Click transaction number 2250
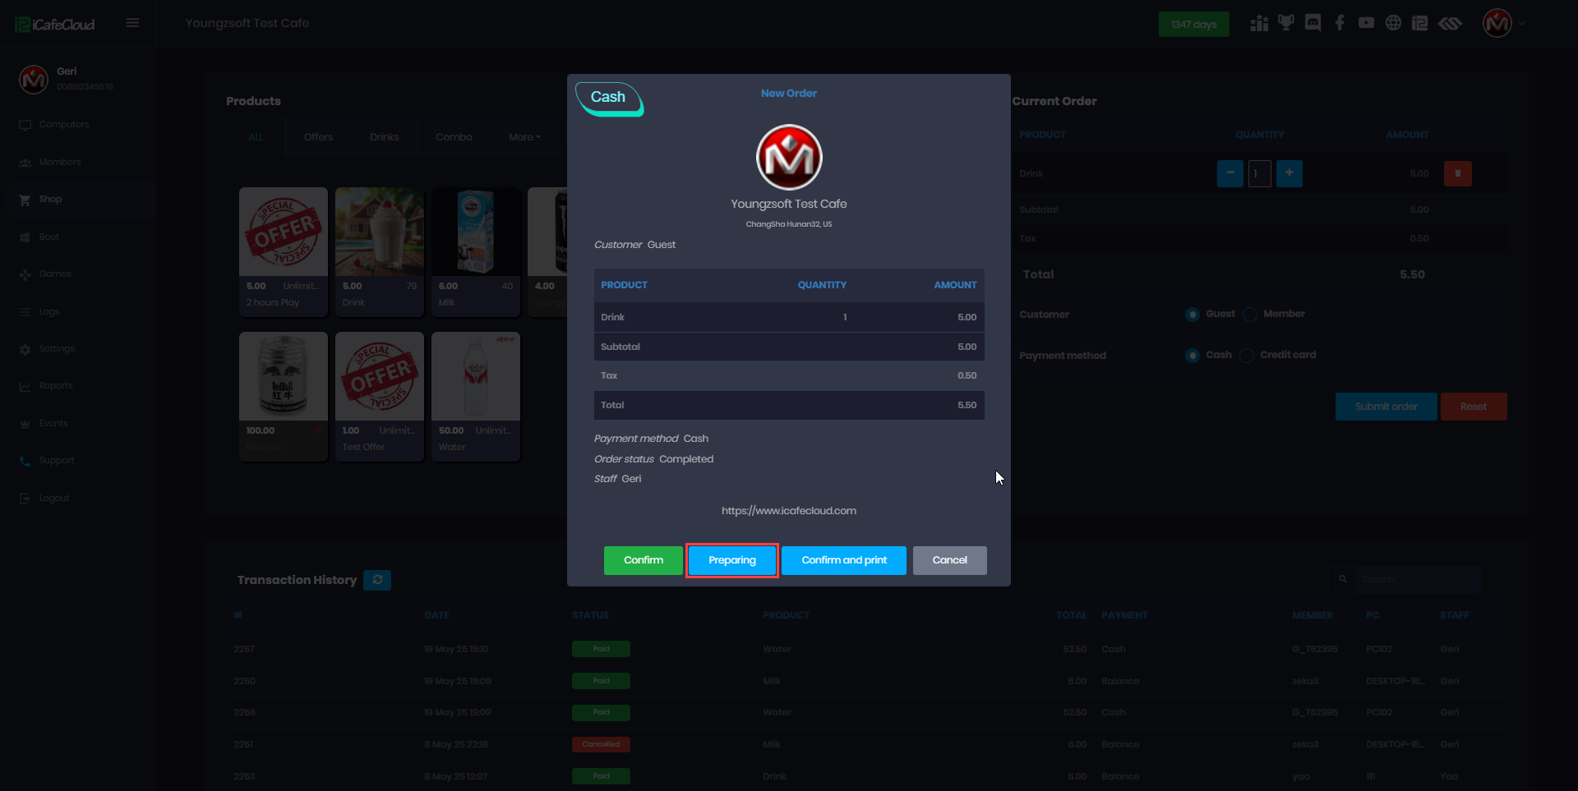This screenshot has width=1578, height=791. (244, 681)
